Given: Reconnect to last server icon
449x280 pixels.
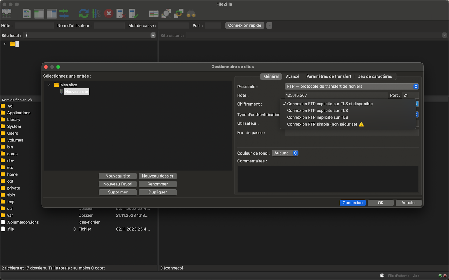Looking at the screenshot, I should point(134,13).
